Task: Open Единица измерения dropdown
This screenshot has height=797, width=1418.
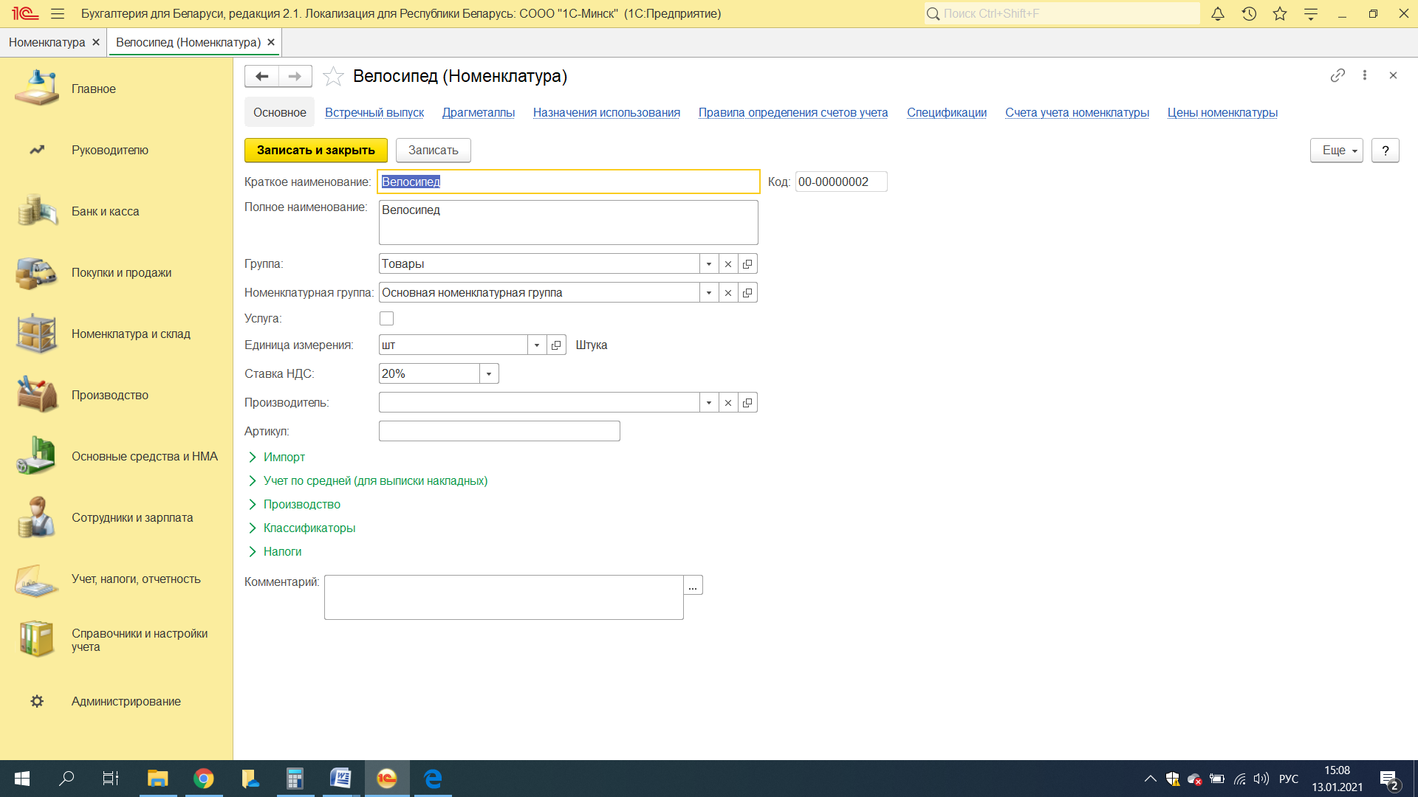Action: 537,345
